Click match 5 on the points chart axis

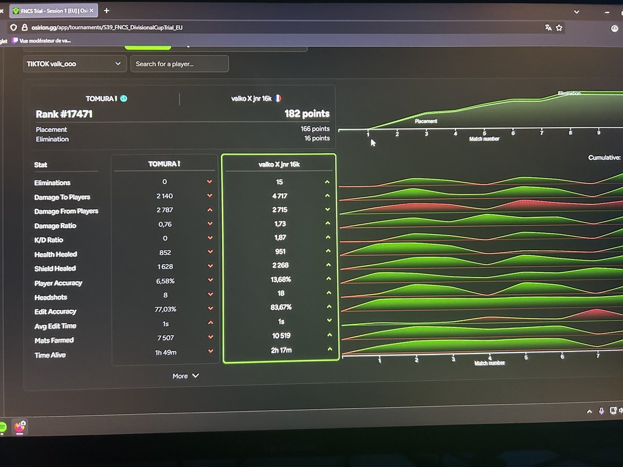coord(484,133)
